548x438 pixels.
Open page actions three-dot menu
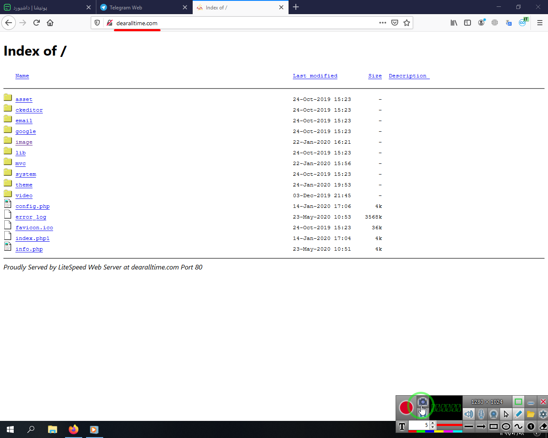point(382,23)
